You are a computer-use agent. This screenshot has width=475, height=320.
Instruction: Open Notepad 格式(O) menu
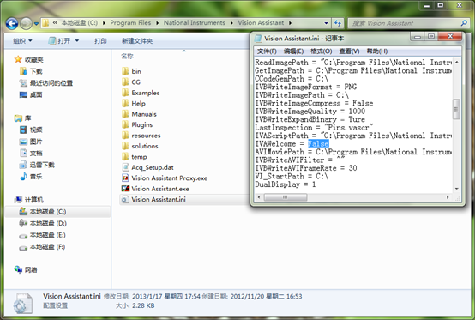(322, 51)
